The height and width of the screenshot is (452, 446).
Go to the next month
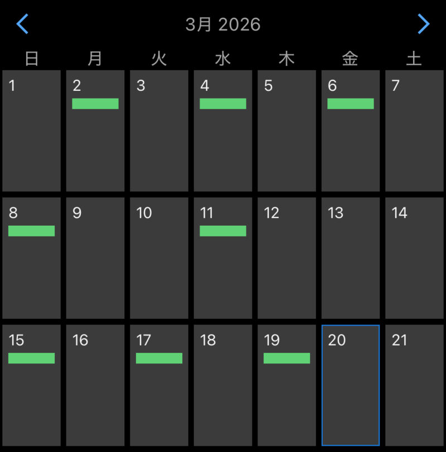(424, 24)
